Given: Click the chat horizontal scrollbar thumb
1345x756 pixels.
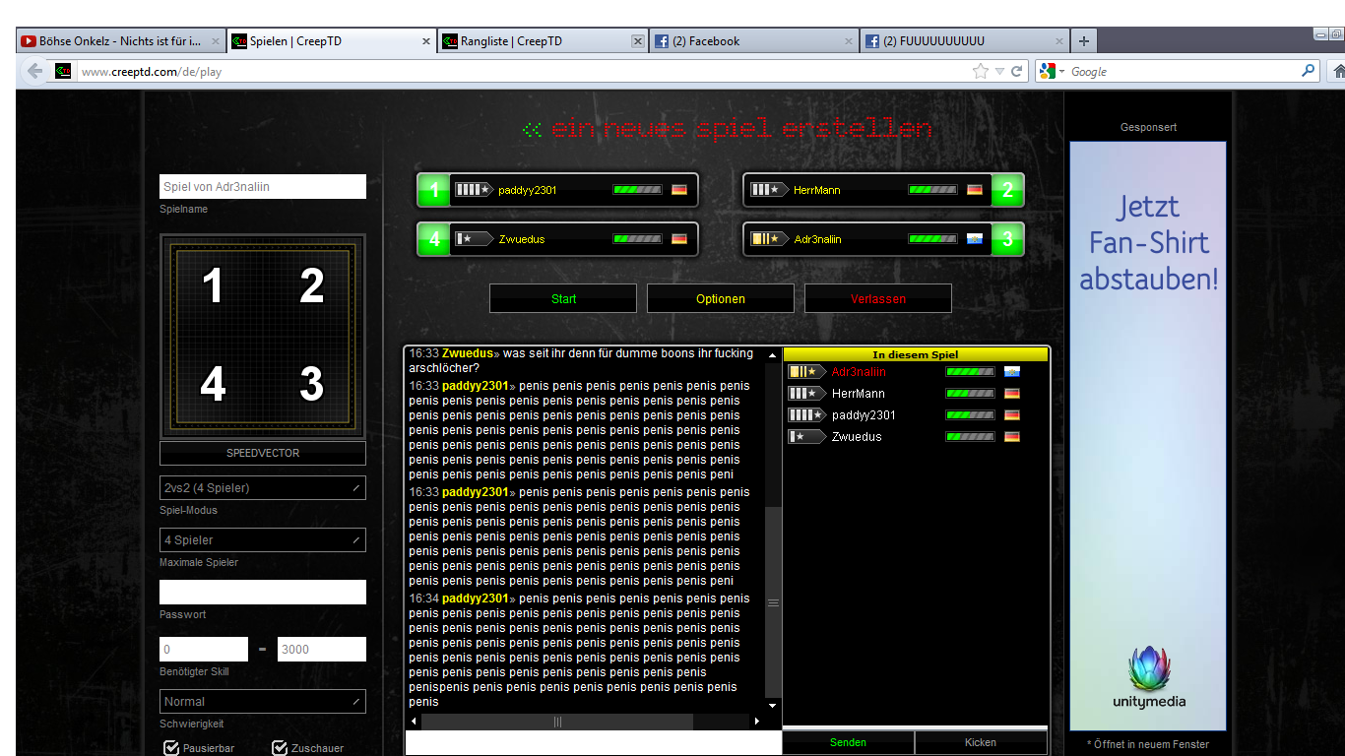Looking at the screenshot, I should click(x=557, y=722).
